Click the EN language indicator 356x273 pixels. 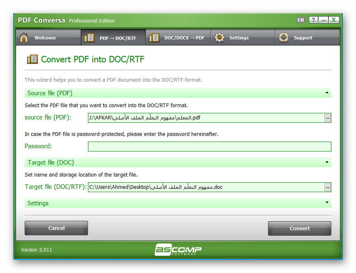(x=301, y=20)
